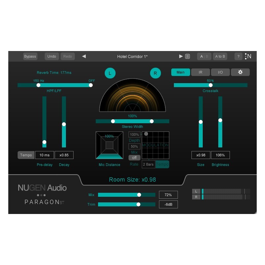The image size is (265, 265).
Task: Click the Crosstalk slider handle
Action: point(211,85)
